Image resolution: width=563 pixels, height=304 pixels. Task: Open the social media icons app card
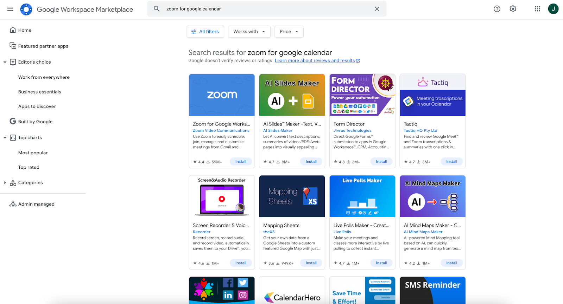coord(222,290)
